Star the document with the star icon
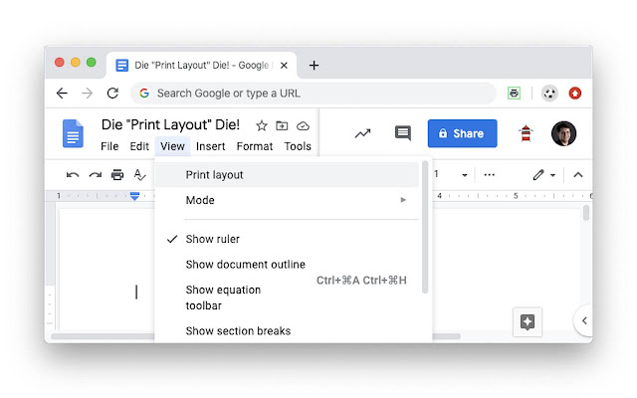The image size is (637, 398). click(x=262, y=126)
